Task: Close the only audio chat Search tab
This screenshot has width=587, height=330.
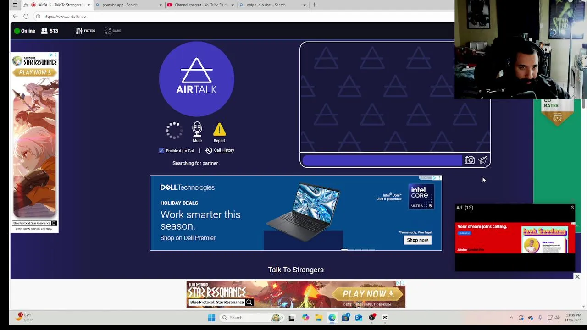Action: 305,5
